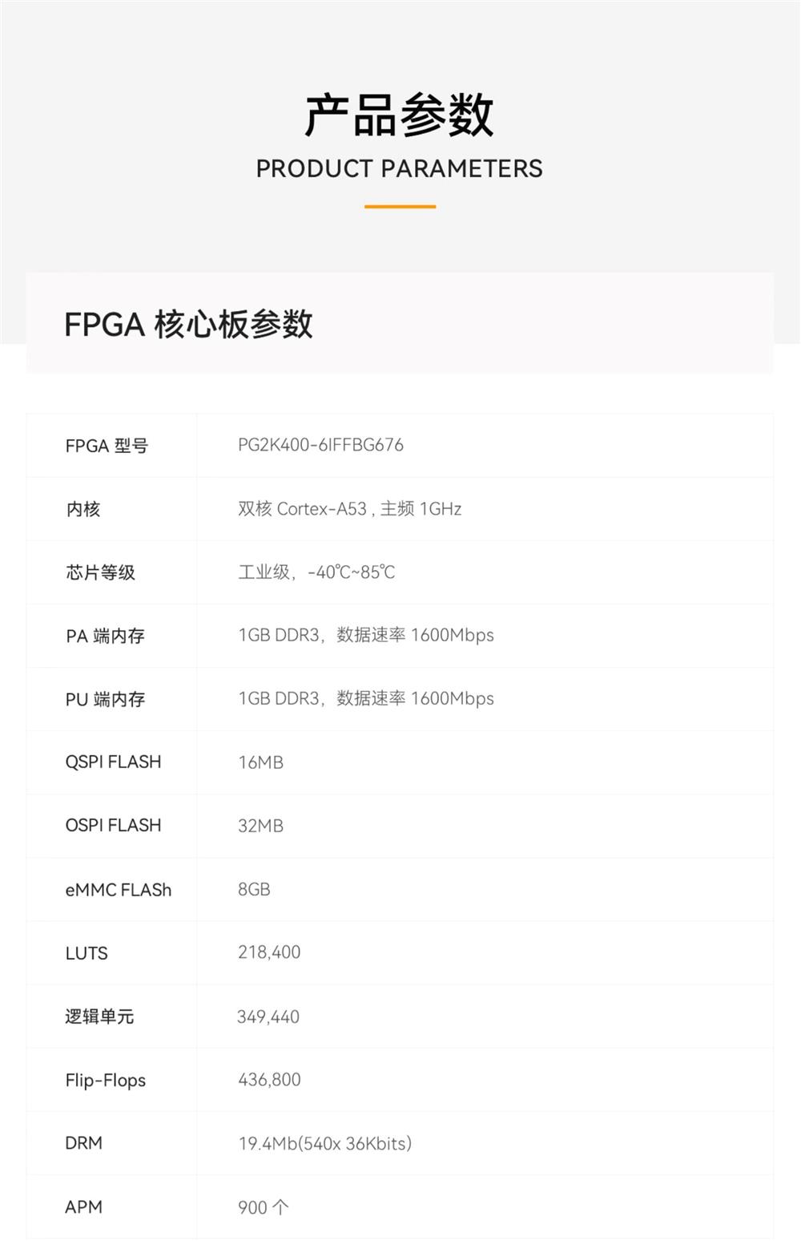
Task: Click the PRODUCT PARAMETERS subtitle
Action: coord(399,168)
